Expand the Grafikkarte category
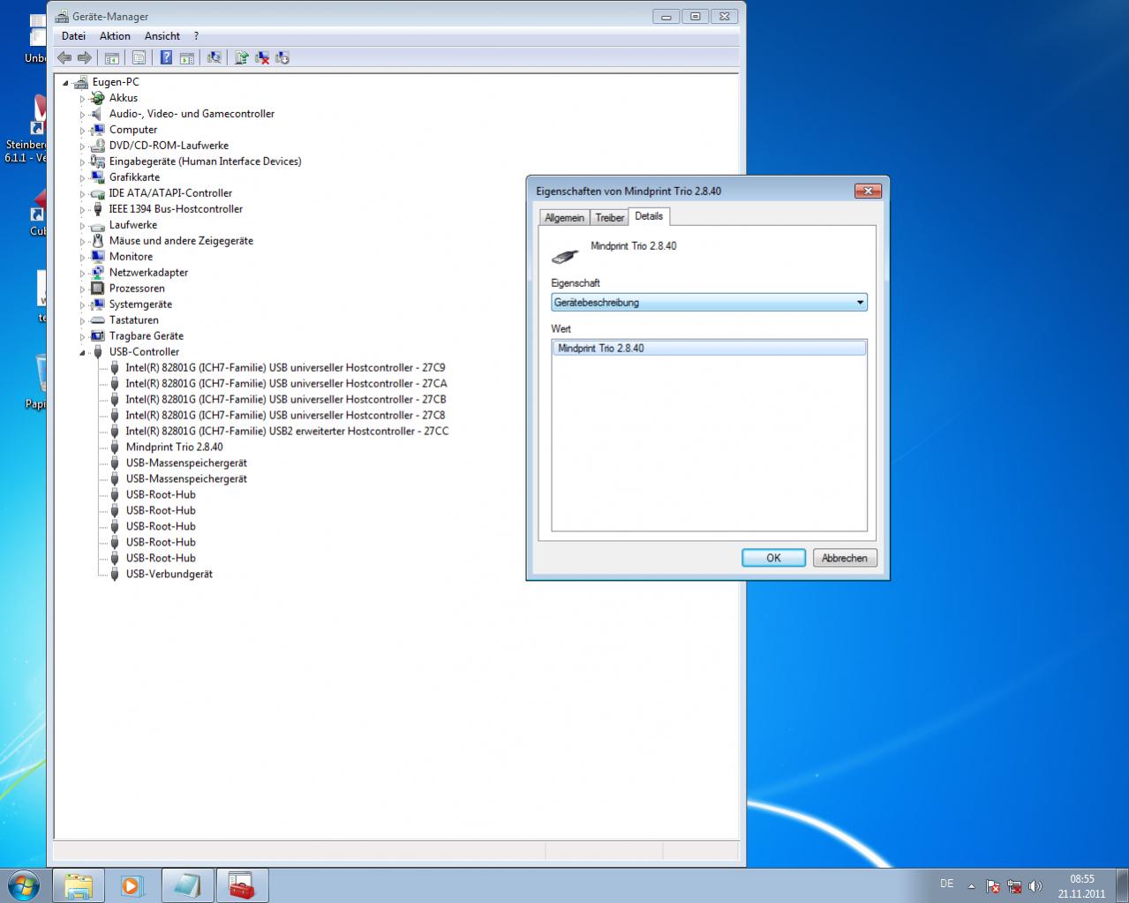The height and width of the screenshot is (903, 1129). (x=83, y=178)
